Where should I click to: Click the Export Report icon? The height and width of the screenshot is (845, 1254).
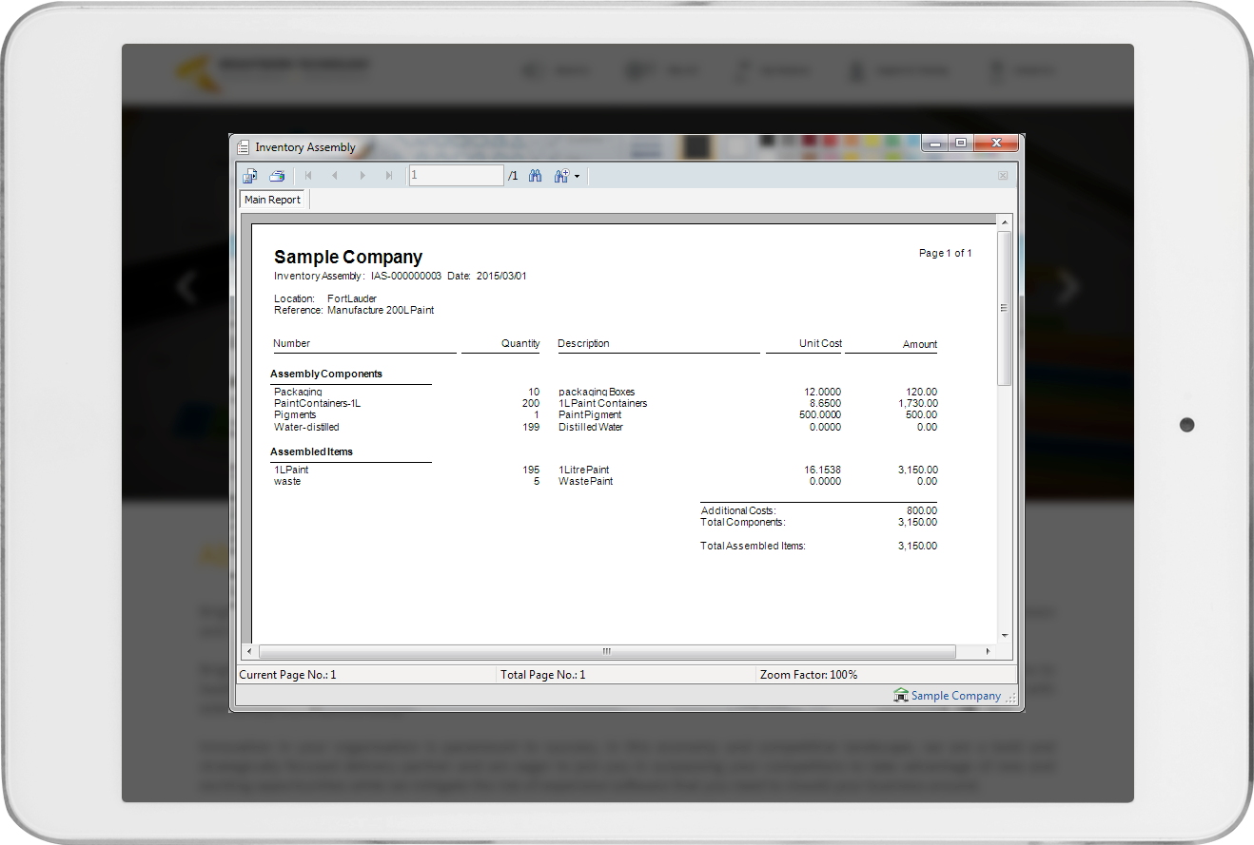point(250,176)
